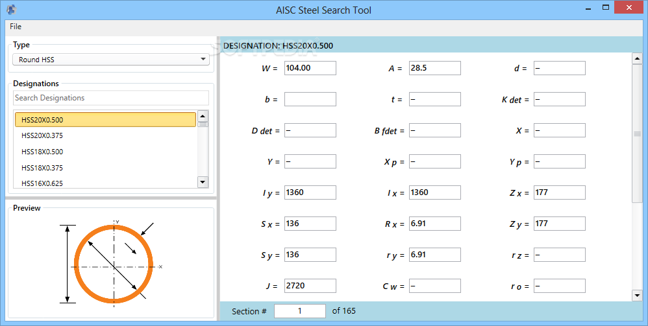The height and width of the screenshot is (326, 648).
Task: Select HSS18X0.375 in the designations list
Action: click(x=105, y=168)
